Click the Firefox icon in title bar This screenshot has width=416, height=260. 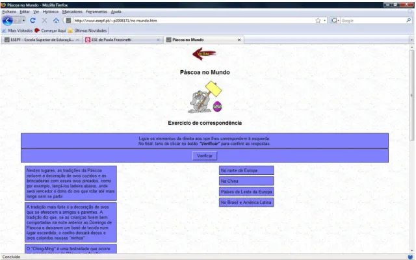tap(3, 5)
